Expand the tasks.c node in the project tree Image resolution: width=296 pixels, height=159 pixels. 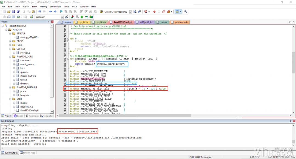14,80
